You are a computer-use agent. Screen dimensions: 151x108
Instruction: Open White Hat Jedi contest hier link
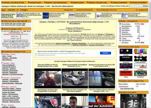coord(24,23)
